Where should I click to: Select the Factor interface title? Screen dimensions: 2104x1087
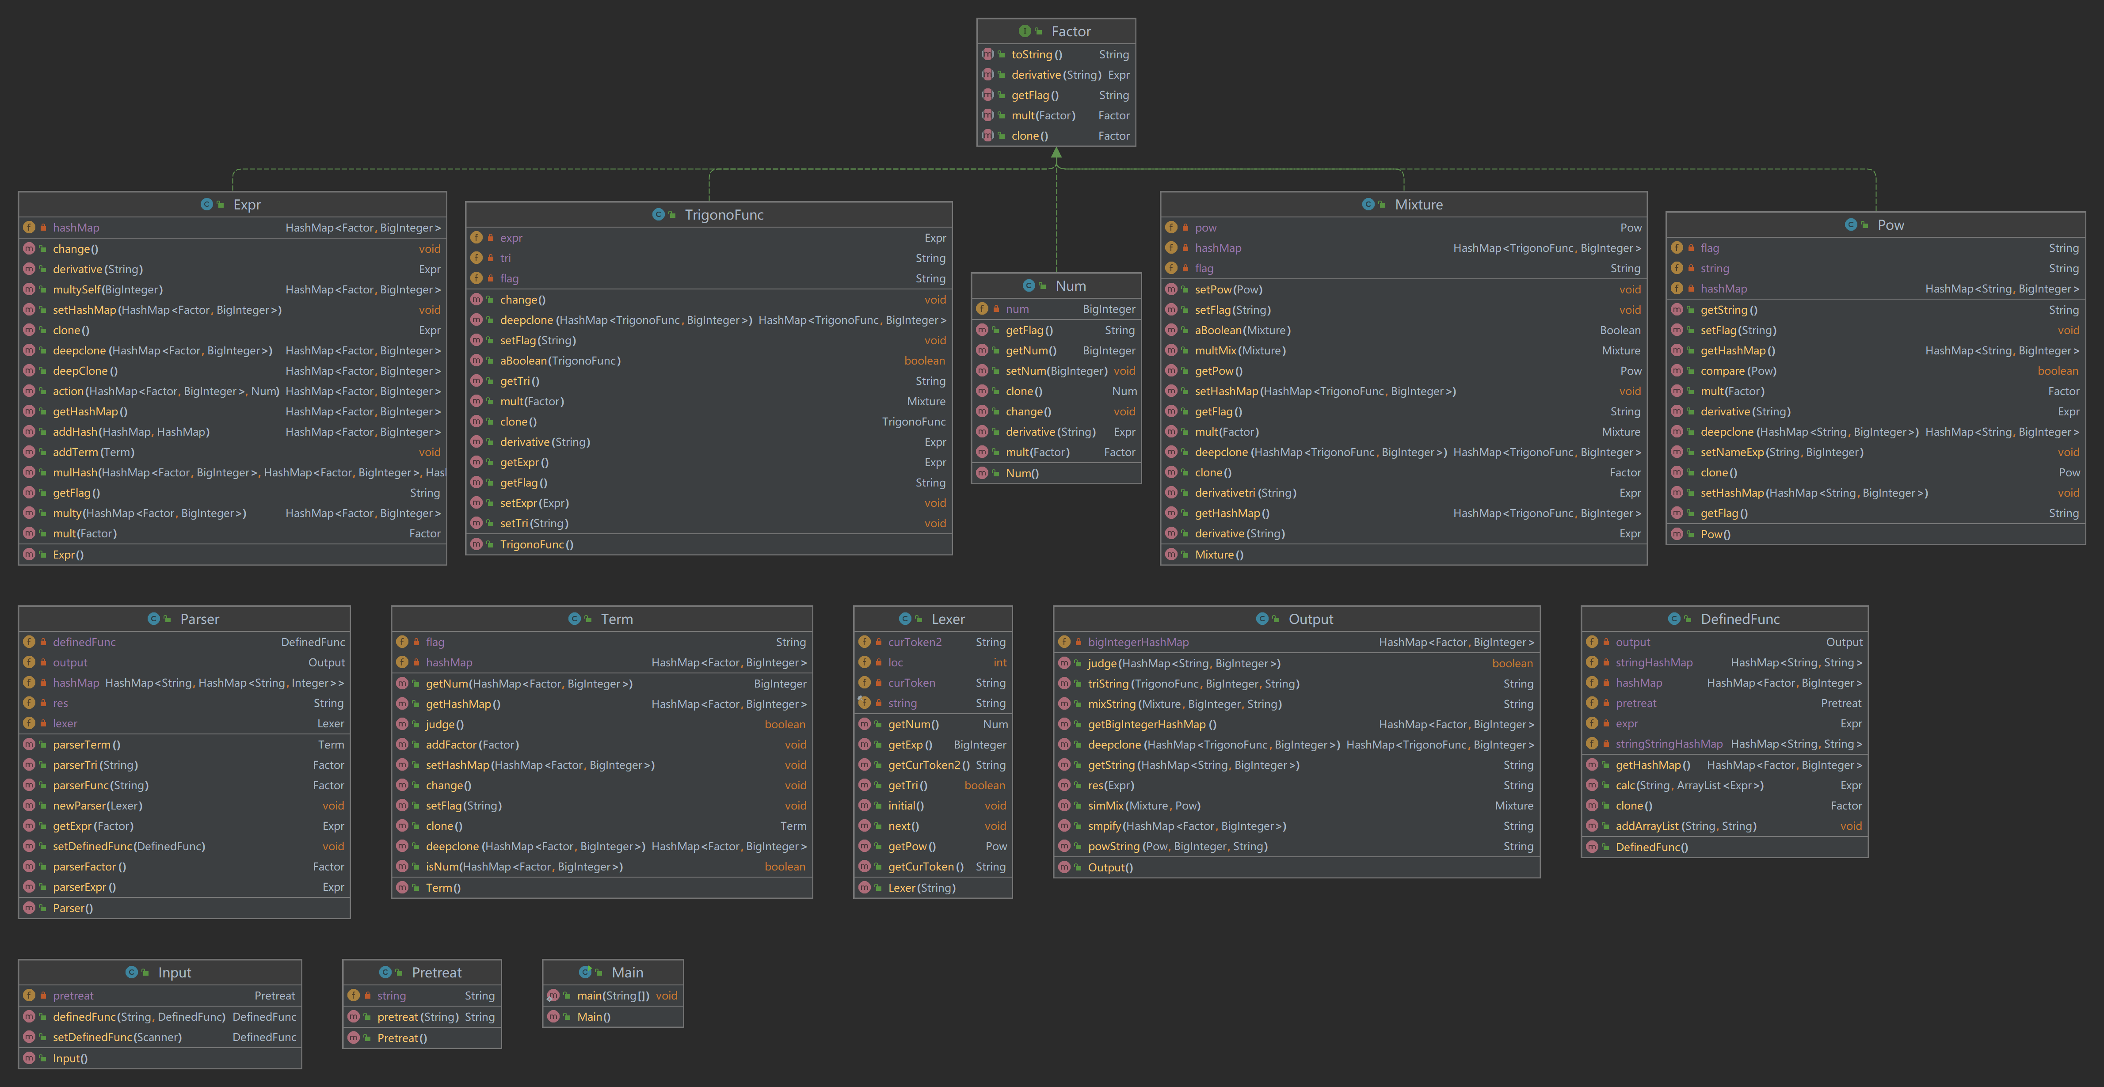1071,31
